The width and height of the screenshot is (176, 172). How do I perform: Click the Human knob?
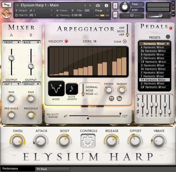tap(122, 90)
